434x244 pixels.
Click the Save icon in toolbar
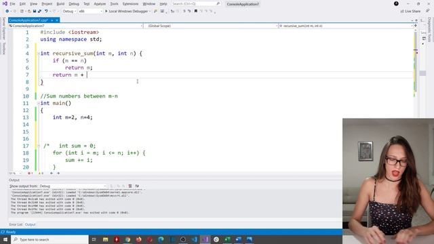35,12
